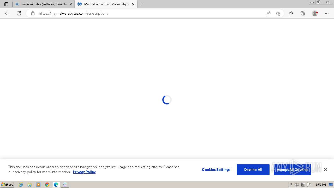334x188 pixels.
Task: Open Edge Settings and more menu
Action: [327, 13]
